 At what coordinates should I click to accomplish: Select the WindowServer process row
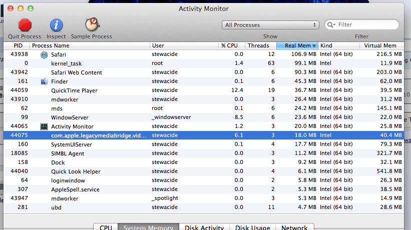204,117
